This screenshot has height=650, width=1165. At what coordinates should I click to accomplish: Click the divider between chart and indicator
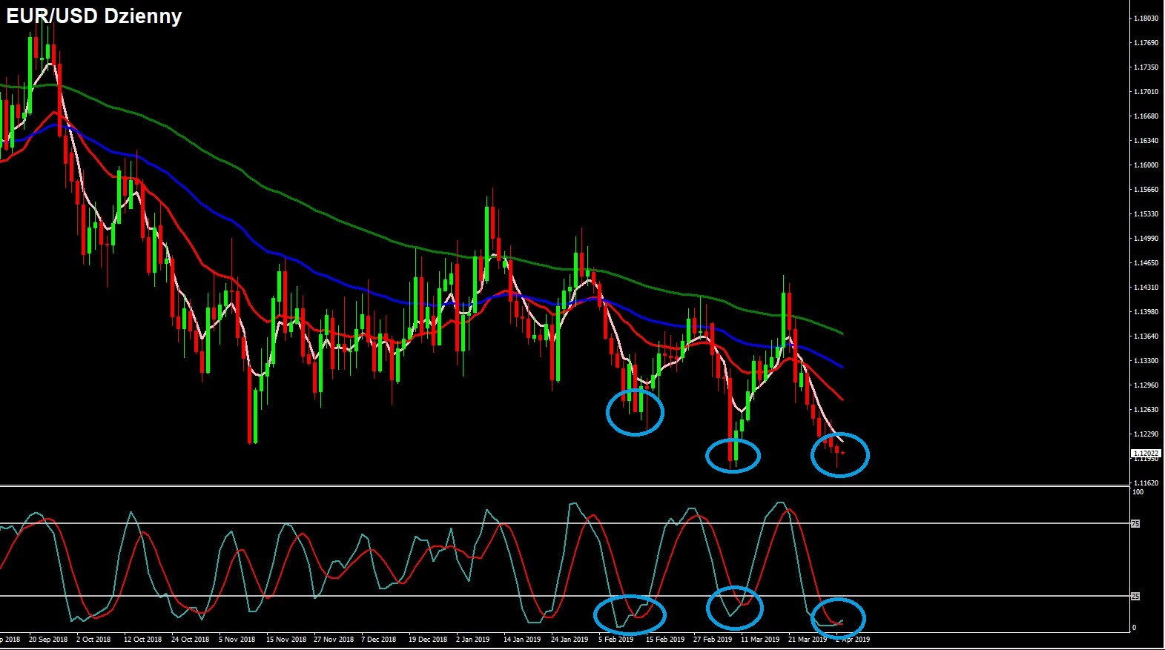coord(564,486)
